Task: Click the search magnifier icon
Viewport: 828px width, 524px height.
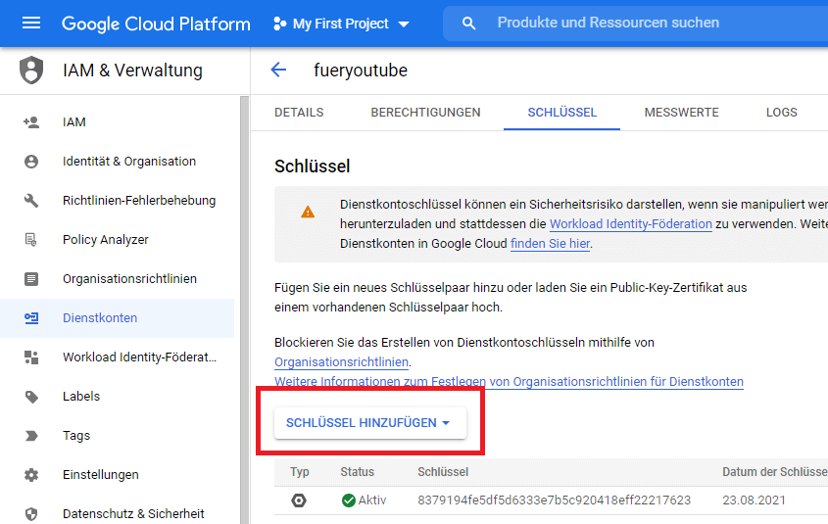Action: pos(468,24)
